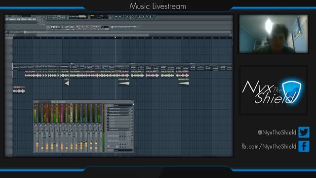The width and height of the screenshot is (316, 178).
Task: Click the Twitter bird icon
Action: pyautogui.click(x=304, y=132)
